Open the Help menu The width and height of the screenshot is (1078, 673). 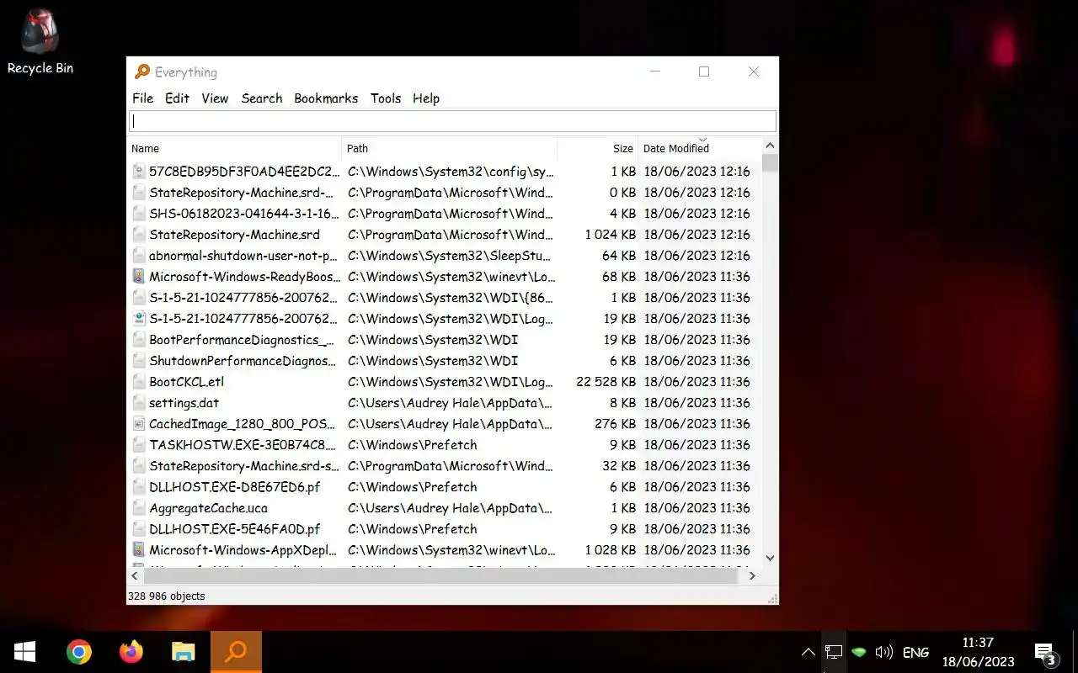(x=426, y=98)
